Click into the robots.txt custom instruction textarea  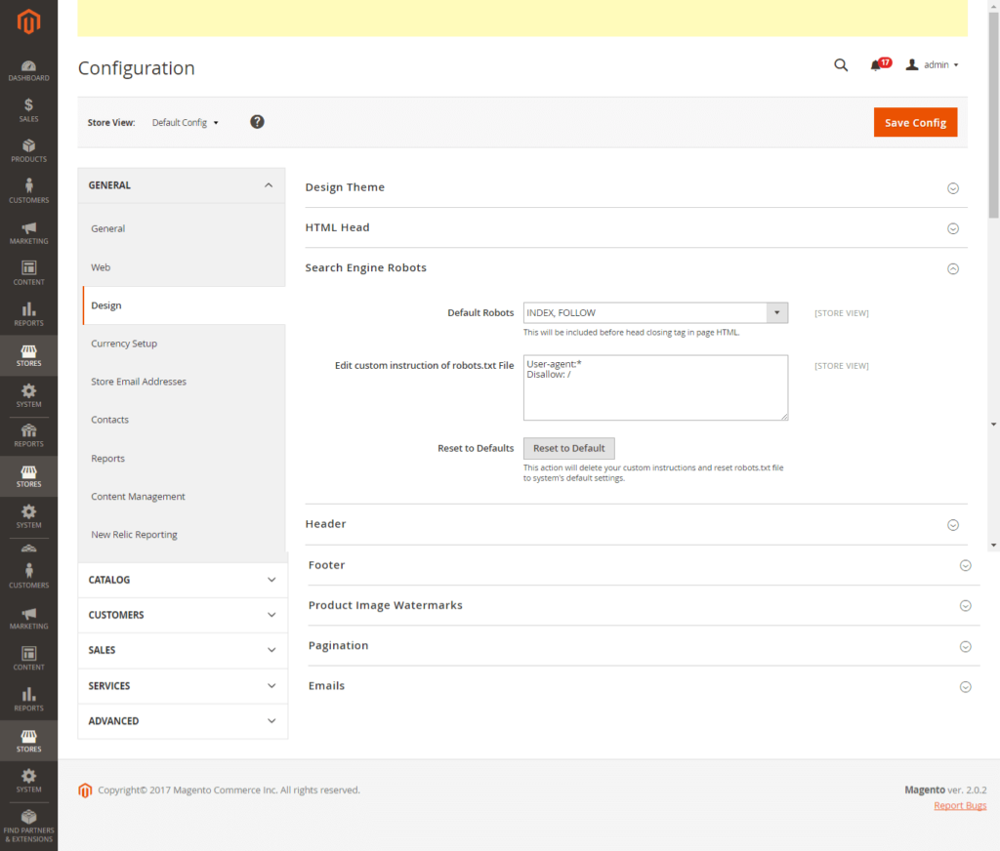click(x=655, y=387)
